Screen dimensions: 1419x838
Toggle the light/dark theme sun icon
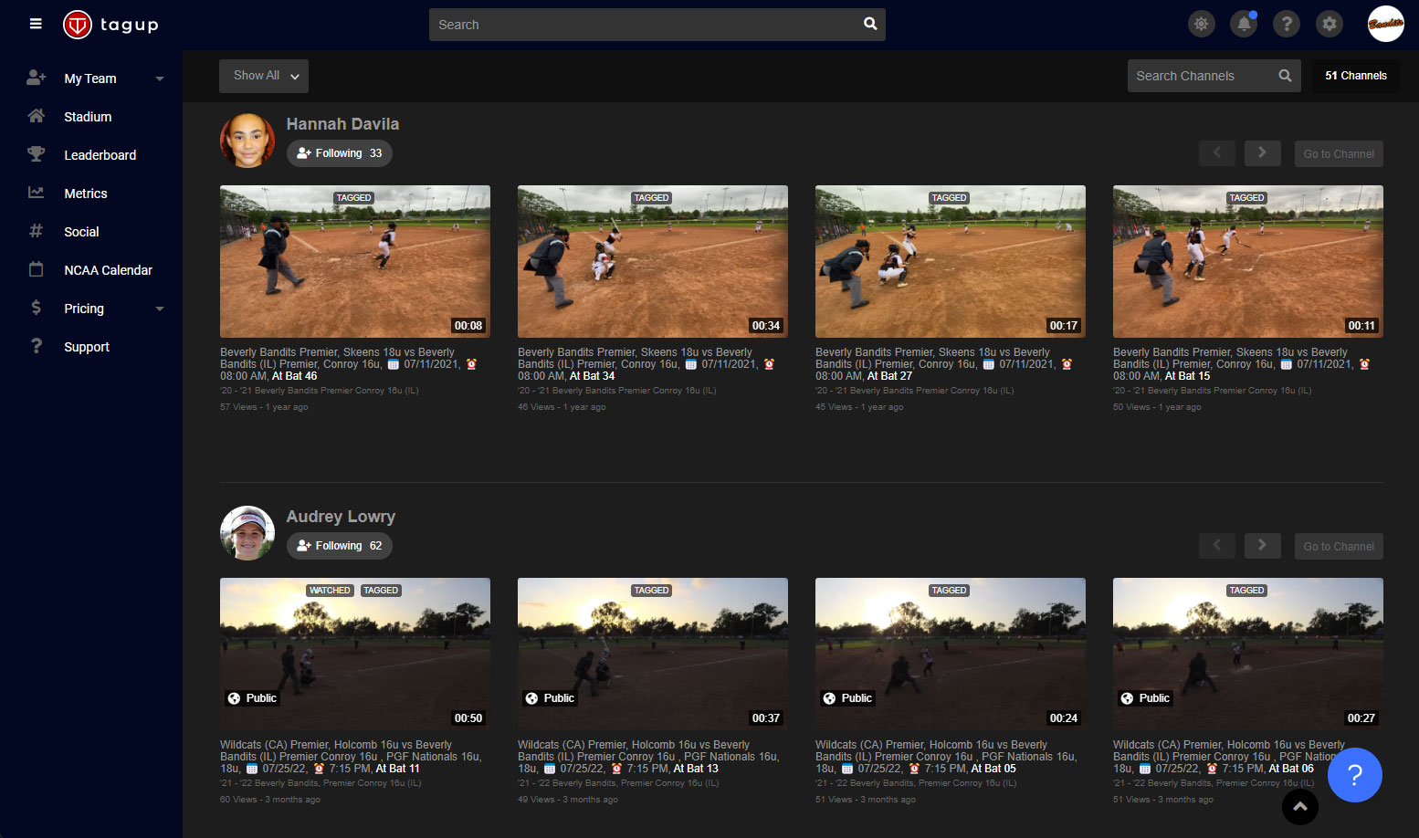pyautogui.click(x=1201, y=24)
